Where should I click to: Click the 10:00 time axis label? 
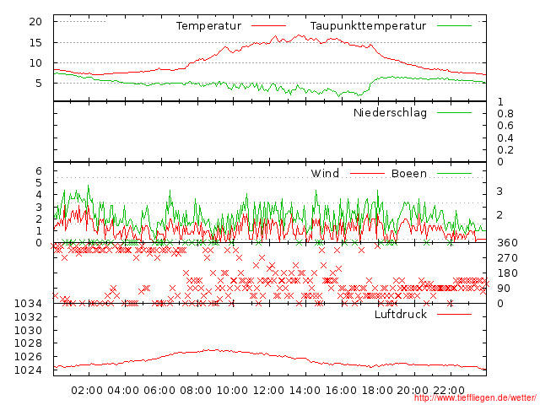232,391
